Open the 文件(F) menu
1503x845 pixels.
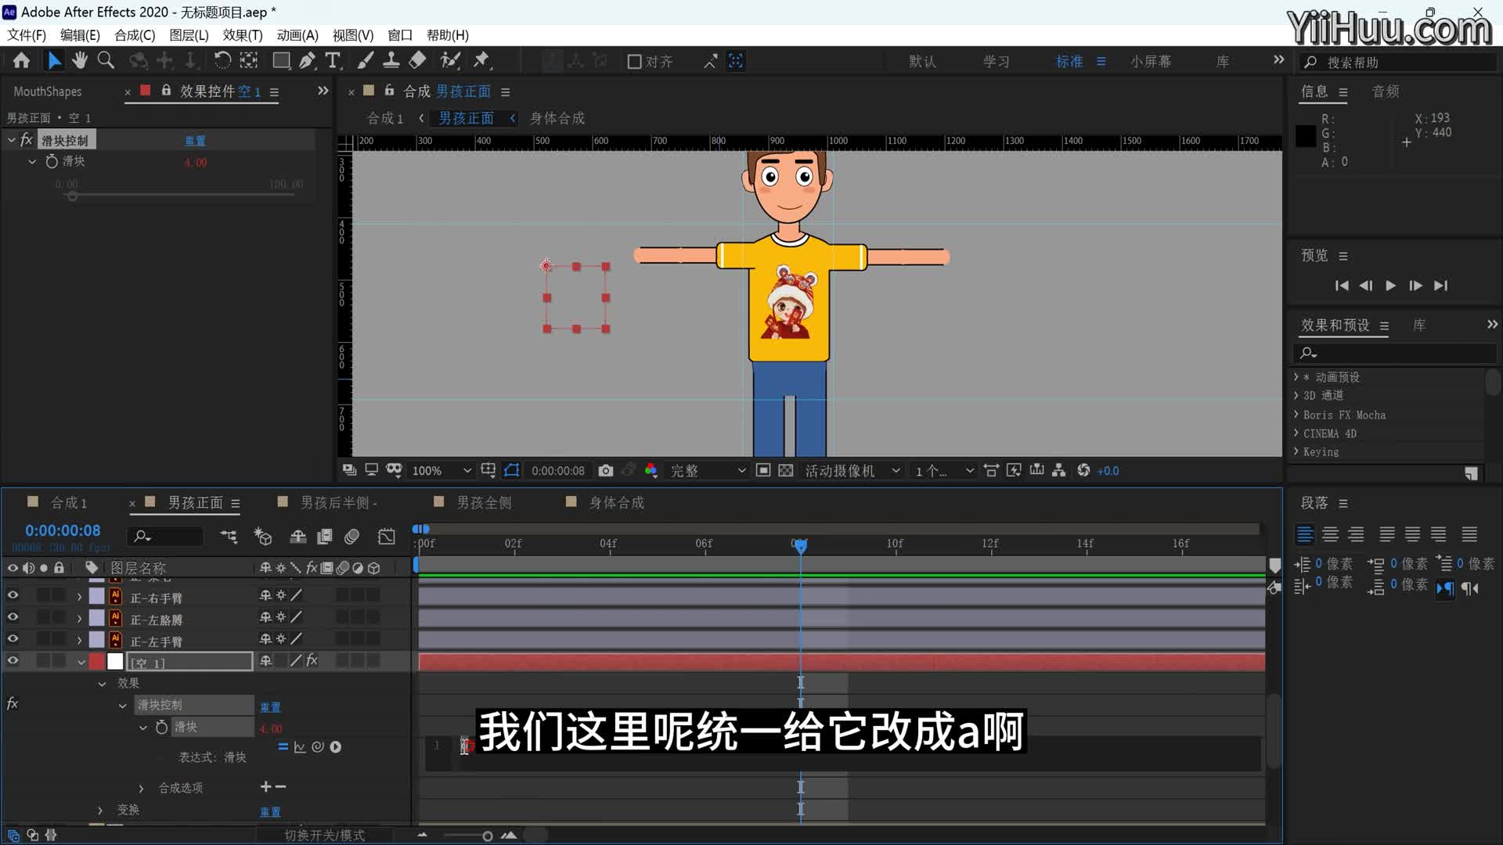pos(27,35)
